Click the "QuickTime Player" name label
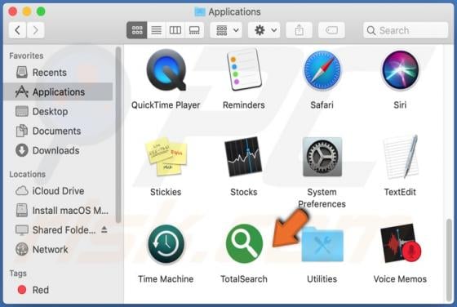Viewport: 457px width, 307px height. (x=166, y=105)
